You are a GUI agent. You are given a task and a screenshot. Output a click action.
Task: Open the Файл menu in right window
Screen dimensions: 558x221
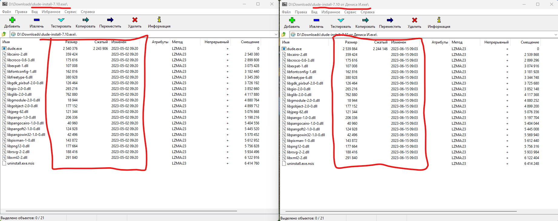286,12
